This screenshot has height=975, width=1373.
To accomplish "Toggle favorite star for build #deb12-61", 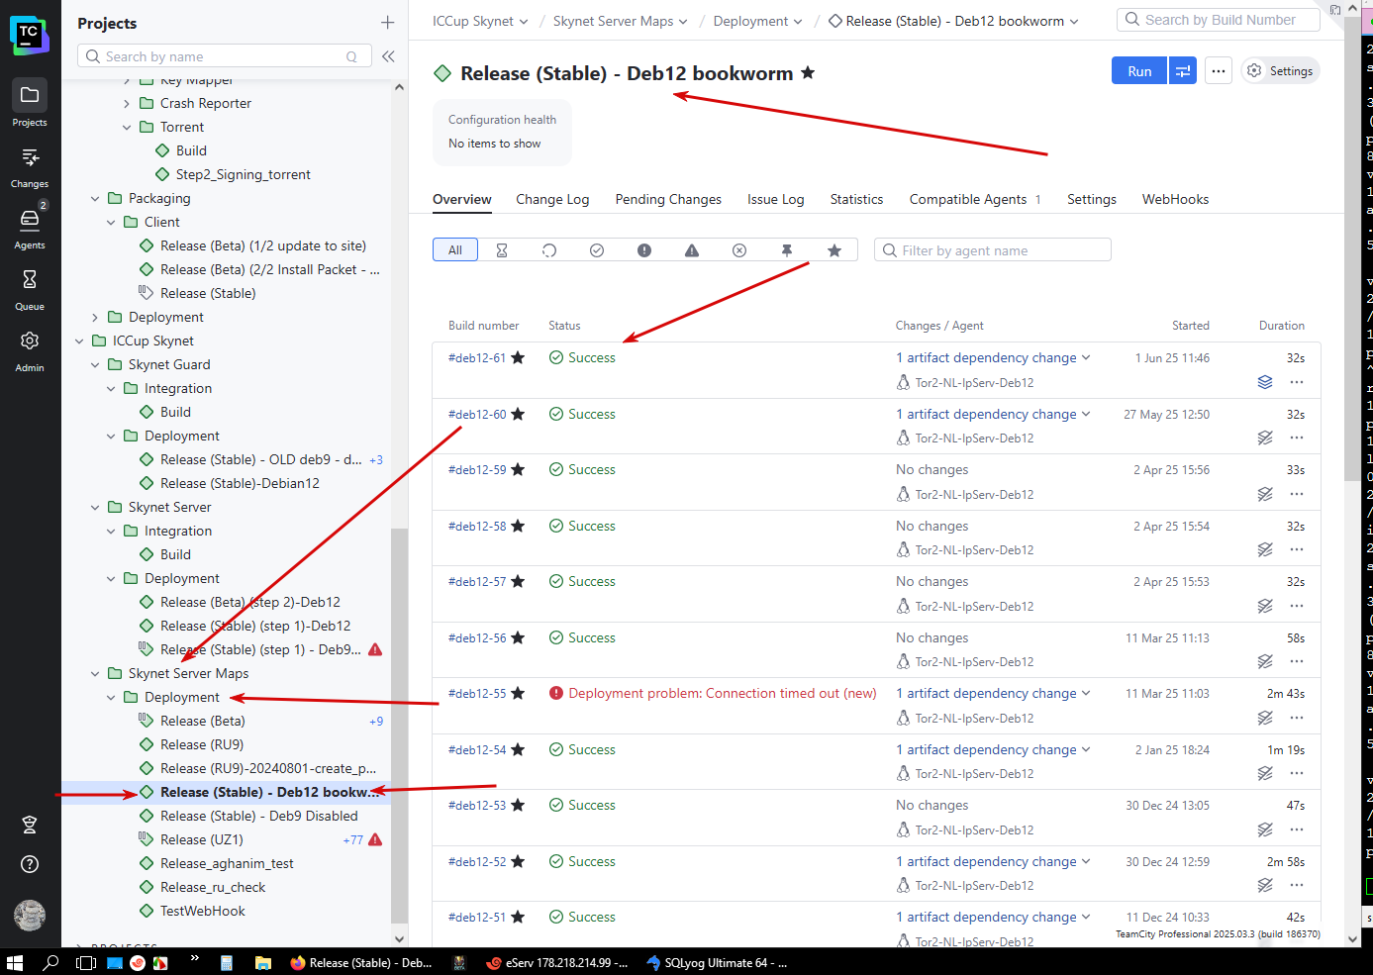I will 518,357.
